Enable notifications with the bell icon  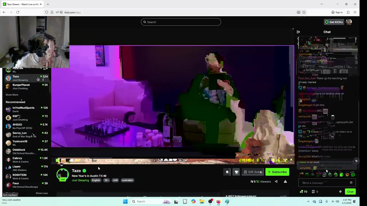point(227,172)
